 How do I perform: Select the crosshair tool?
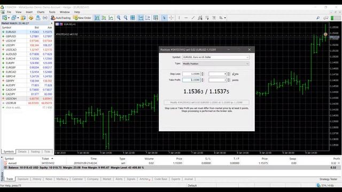pyautogui.click(x=171, y=18)
